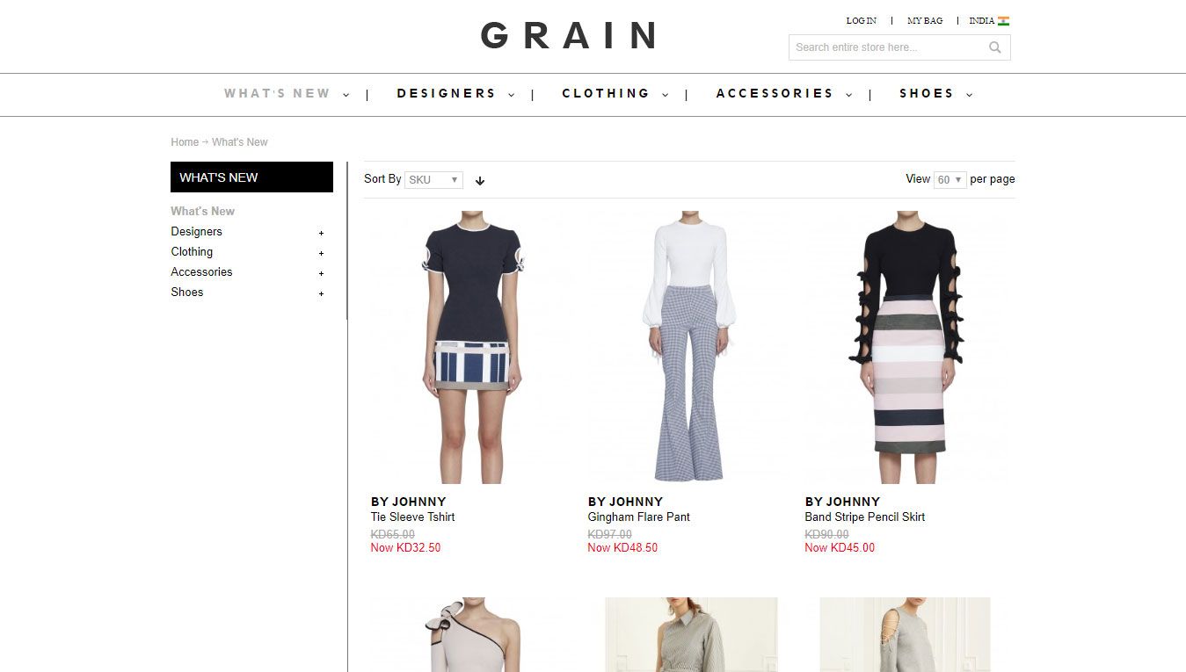Open the Accessories top navigation menu
The width and height of the screenshot is (1186, 672).
784,93
